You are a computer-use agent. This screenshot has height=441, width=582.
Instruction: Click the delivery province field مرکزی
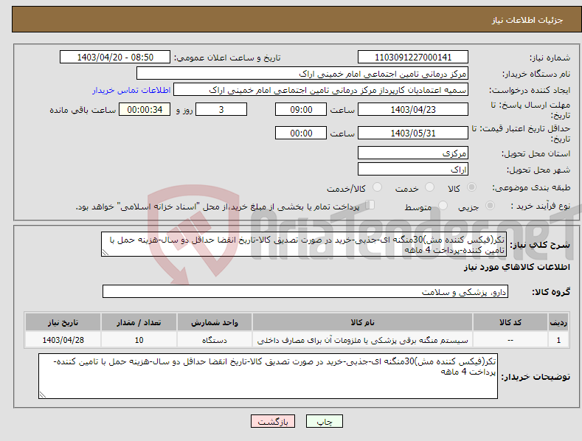pos(413,153)
